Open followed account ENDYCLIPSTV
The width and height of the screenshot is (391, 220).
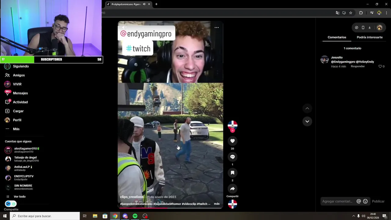[x=20, y=178]
